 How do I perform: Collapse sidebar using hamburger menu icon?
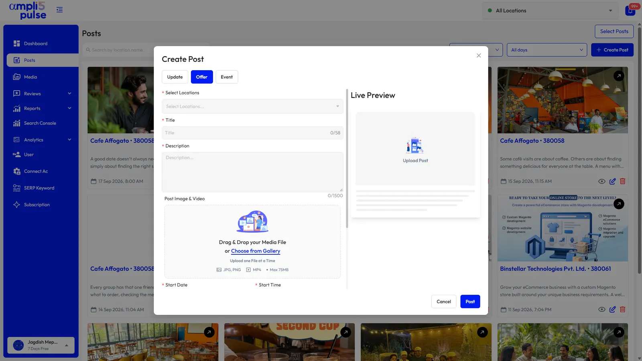point(59,10)
